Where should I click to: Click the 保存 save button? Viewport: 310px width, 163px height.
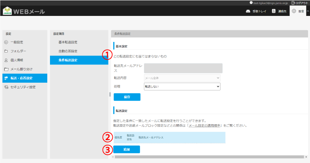[127, 97]
